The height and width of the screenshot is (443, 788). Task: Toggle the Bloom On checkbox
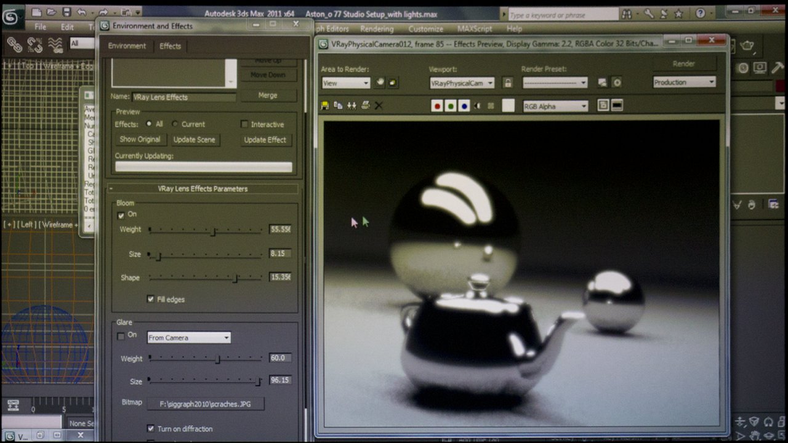click(x=121, y=215)
